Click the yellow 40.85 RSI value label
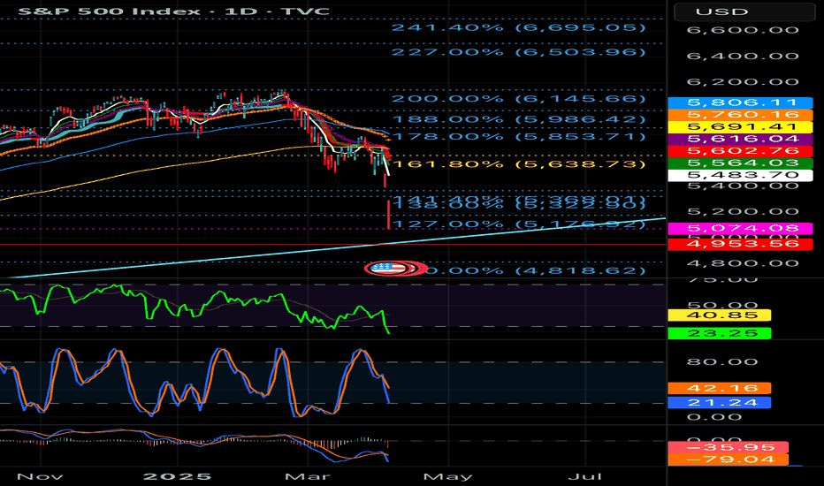This screenshot has width=824, height=486. [719, 315]
